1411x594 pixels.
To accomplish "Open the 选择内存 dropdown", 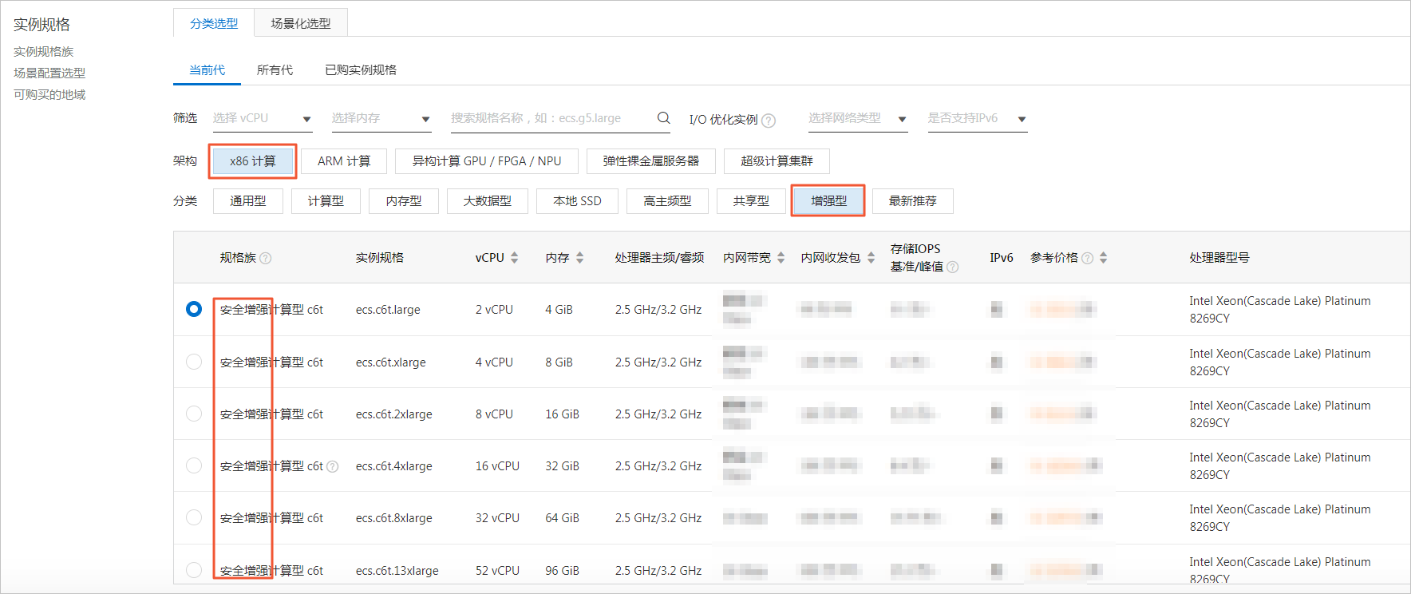I will [381, 118].
